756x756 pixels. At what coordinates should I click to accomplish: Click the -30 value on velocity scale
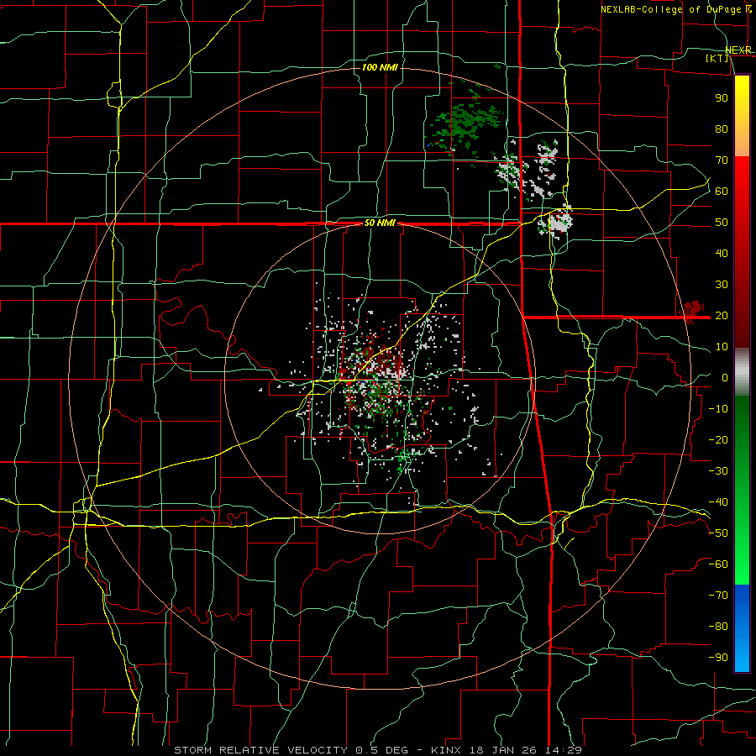[718, 471]
